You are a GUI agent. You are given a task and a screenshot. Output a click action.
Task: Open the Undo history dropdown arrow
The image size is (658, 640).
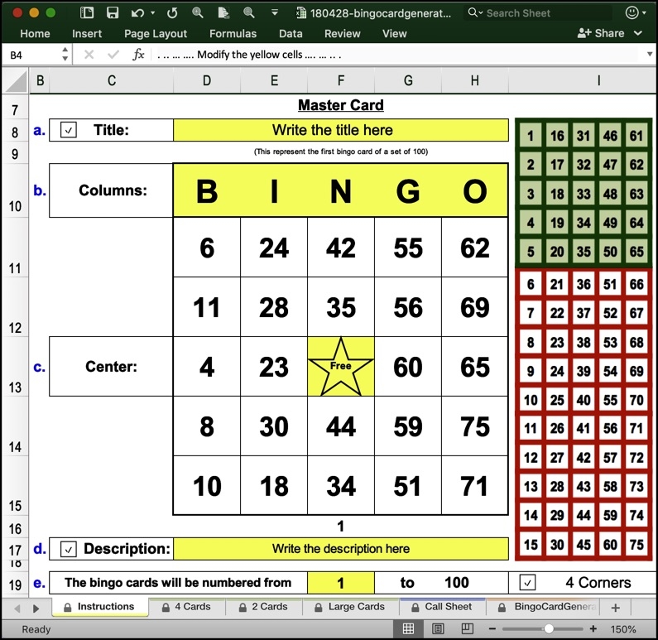pyautogui.click(x=153, y=13)
